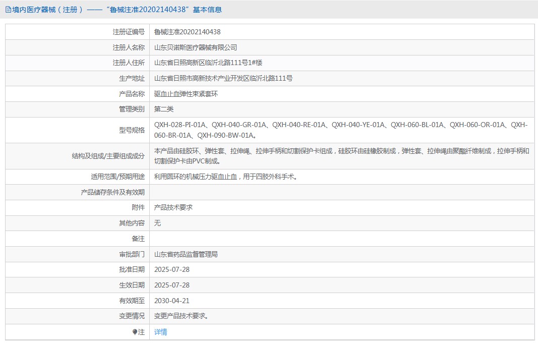538x343 pixels.
Task: Click the management class value 第二类
Action: [x=163, y=109]
